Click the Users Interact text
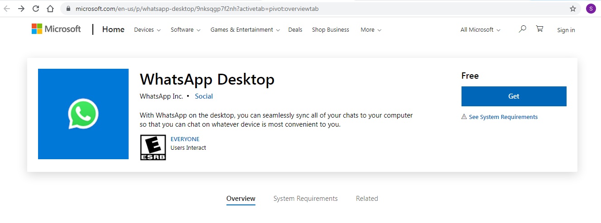601x223 pixels. click(x=188, y=148)
